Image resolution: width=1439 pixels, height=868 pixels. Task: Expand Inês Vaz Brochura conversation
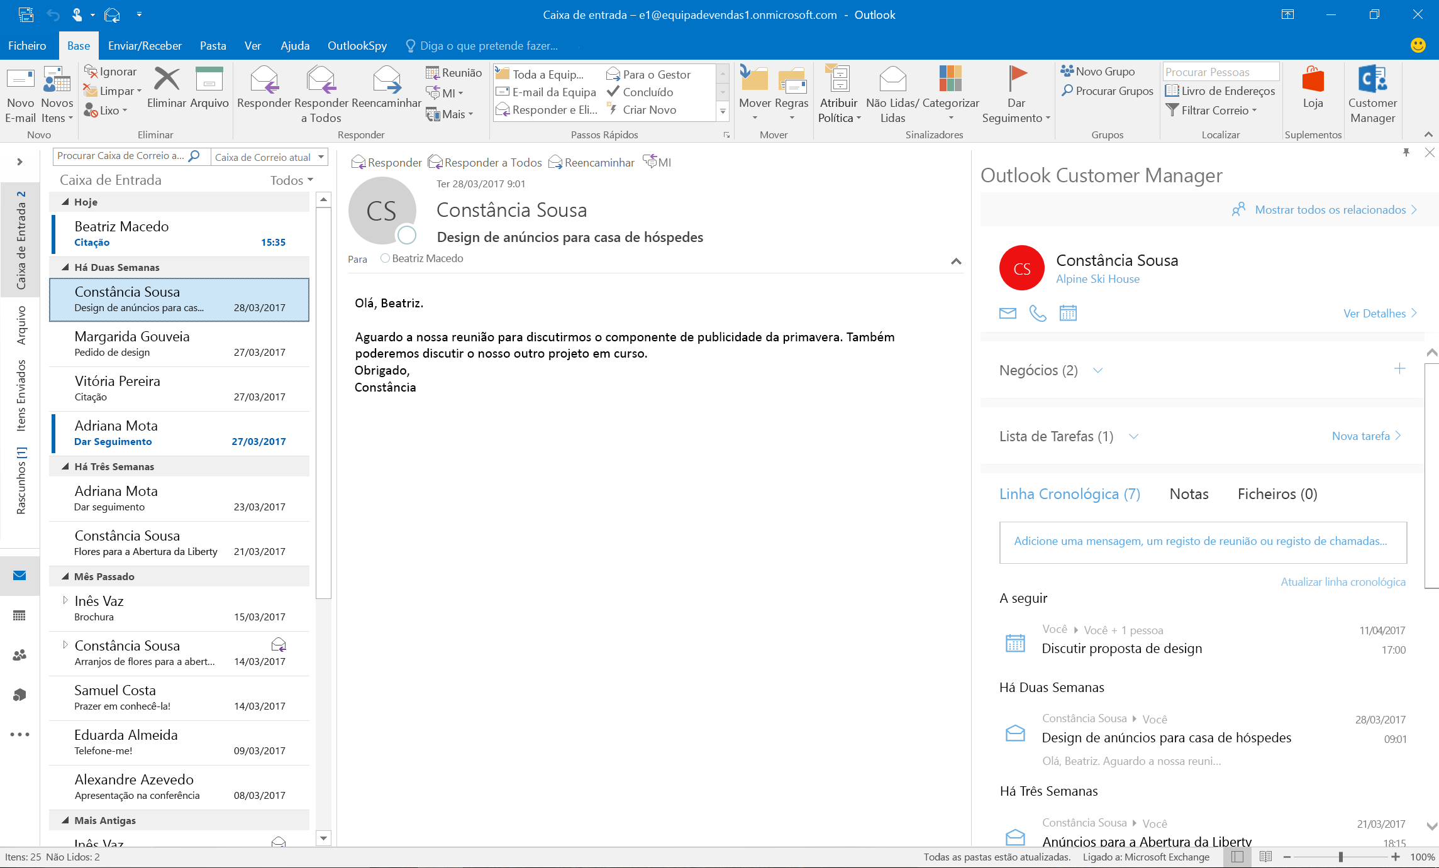(65, 600)
